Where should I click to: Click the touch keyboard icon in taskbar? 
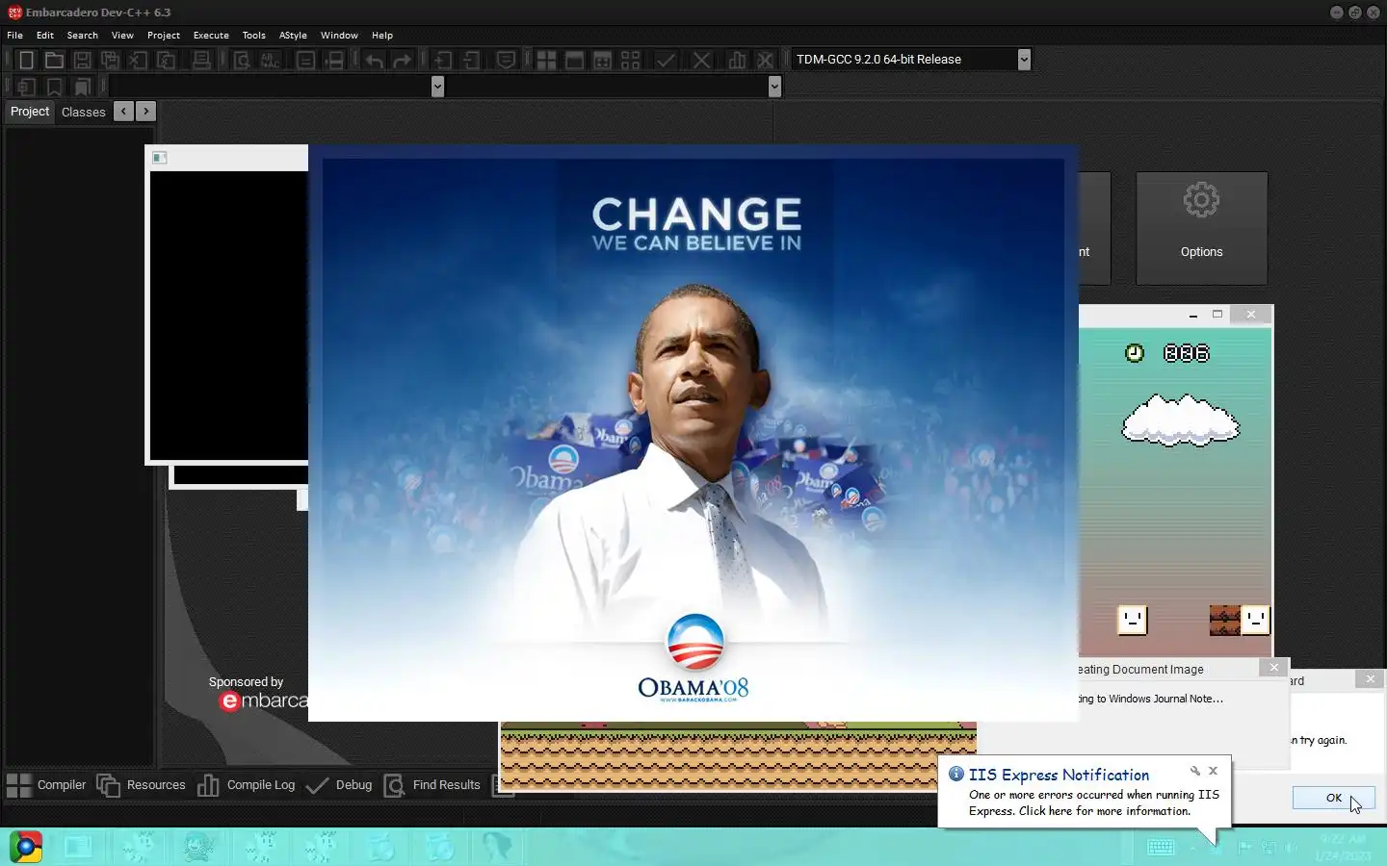point(1161,847)
